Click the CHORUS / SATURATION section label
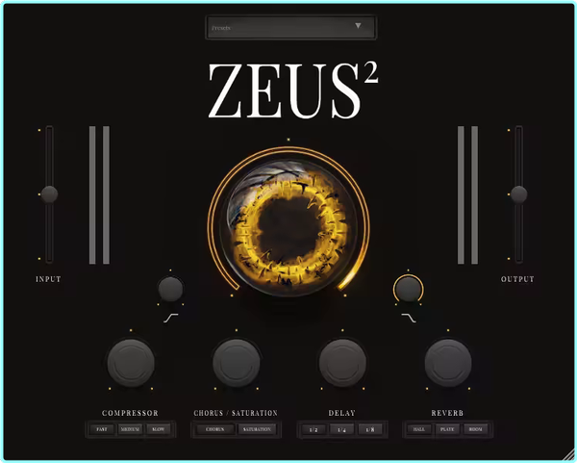Screen dimensions: 577x463 [236, 413]
